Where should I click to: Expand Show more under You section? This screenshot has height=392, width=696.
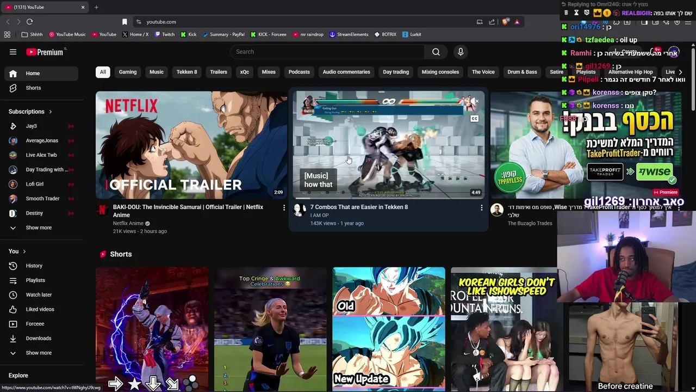click(x=41, y=353)
